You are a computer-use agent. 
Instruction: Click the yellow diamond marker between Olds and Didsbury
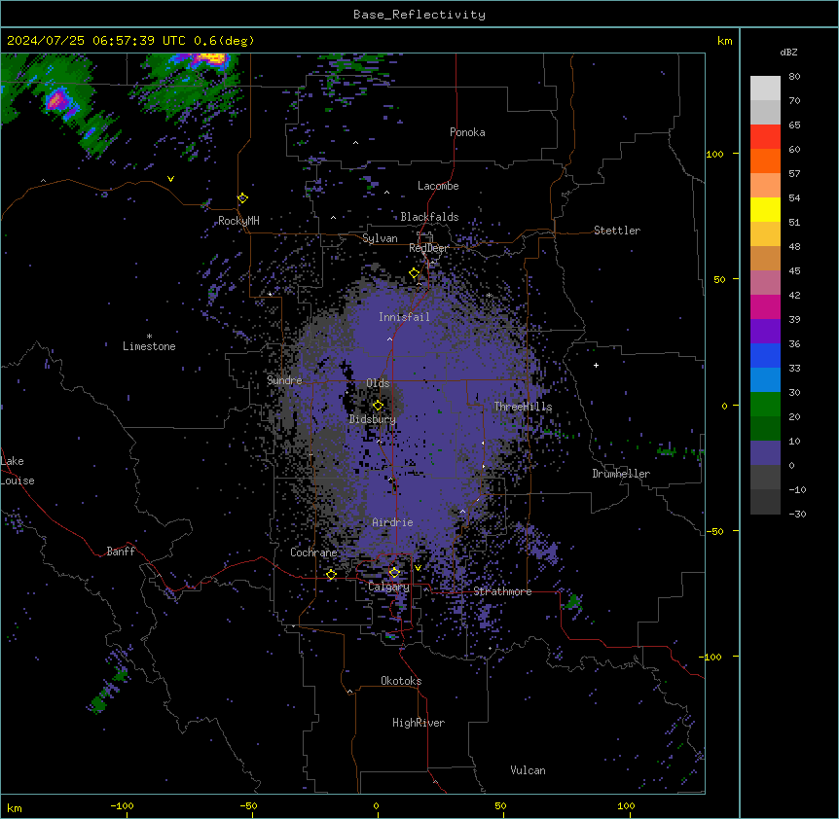(378, 406)
